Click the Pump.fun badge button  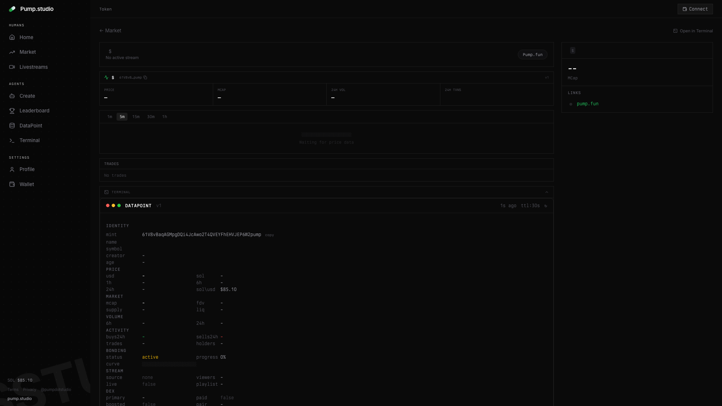(x=532, y=55)
